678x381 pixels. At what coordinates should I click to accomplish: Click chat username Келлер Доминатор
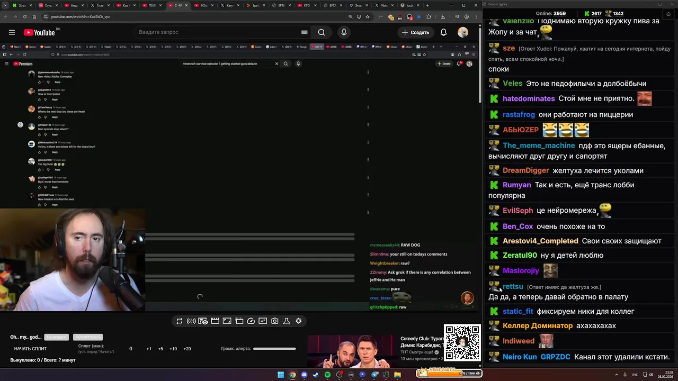[538, 325]
